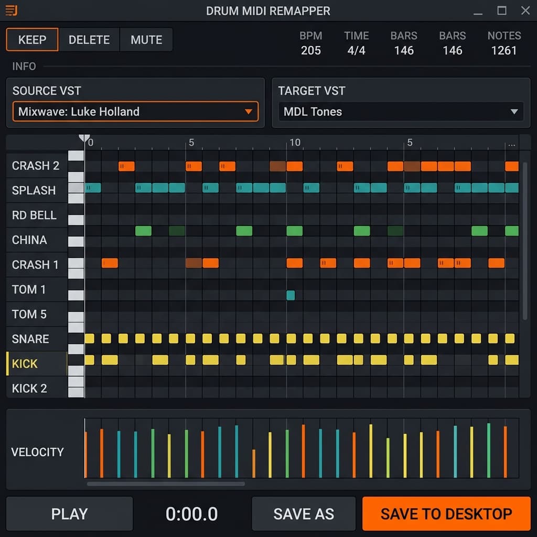Click the Source VST orange arrow
Image resolution: width=537 pixels, height=537 pixels.
tap(249, 112)
